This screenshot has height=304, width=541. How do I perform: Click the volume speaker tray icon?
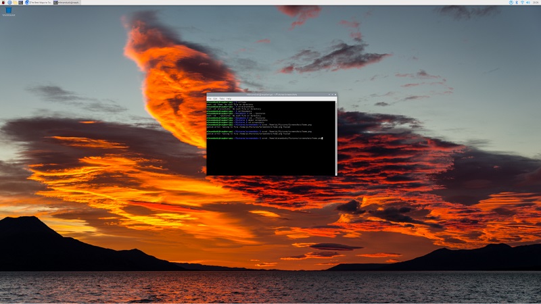(527, 3)
